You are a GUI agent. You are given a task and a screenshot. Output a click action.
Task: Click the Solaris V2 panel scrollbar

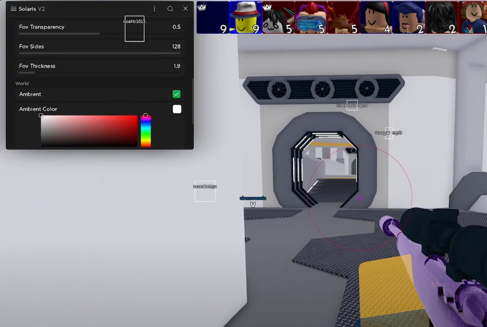[x=193, y=101]
